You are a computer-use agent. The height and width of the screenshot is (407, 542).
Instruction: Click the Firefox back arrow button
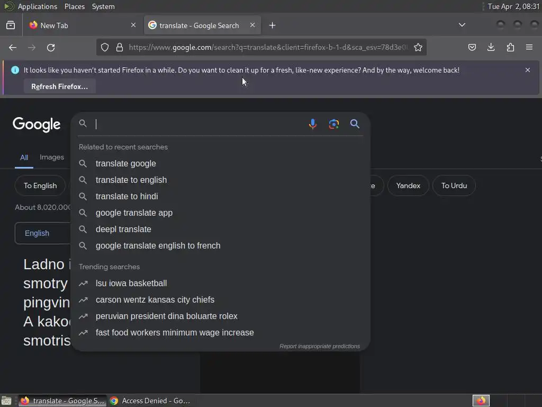13,47
